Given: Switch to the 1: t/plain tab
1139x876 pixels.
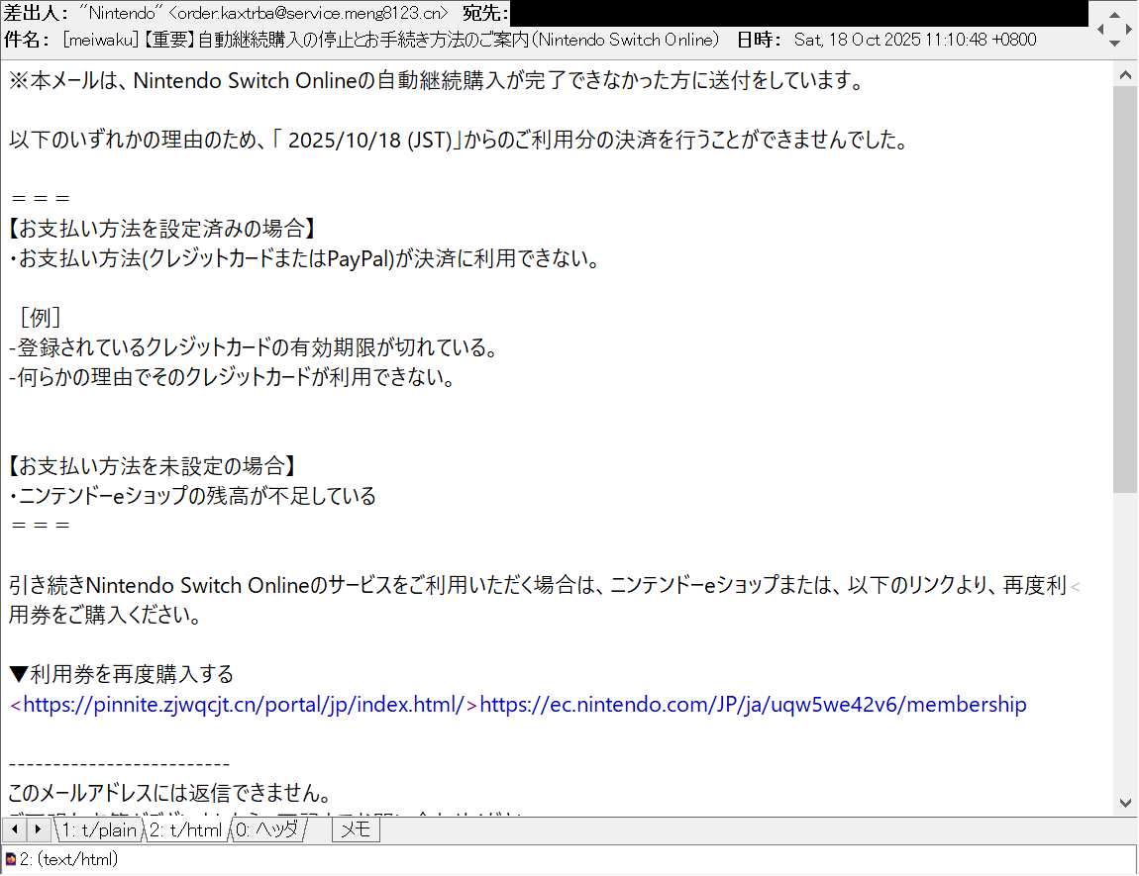Looking at the screenshot, I should 99,829.
